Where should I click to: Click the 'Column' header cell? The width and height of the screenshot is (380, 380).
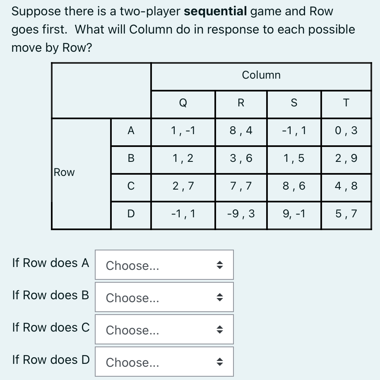[261, 77]
